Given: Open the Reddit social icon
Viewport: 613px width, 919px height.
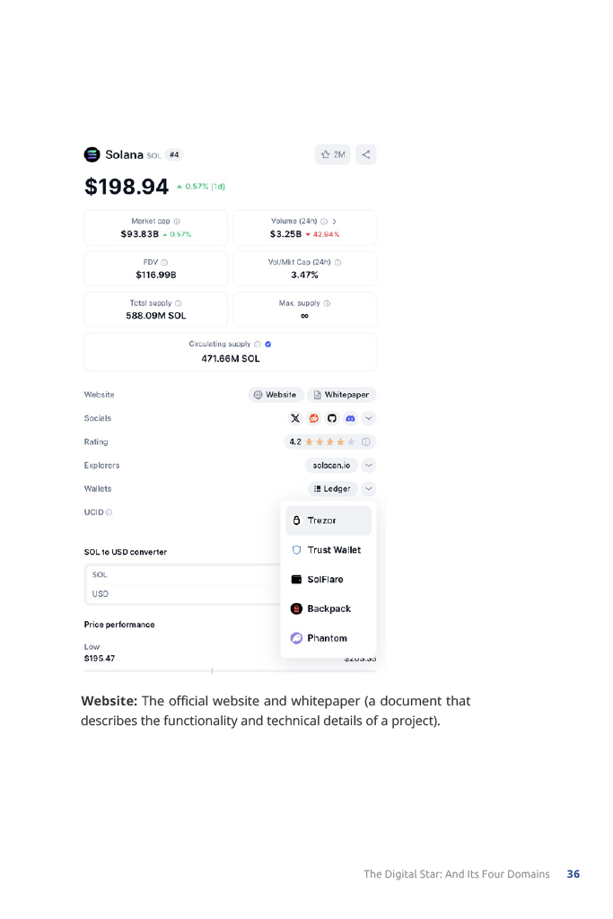Looking at the screenshot, I should [314, 418].
